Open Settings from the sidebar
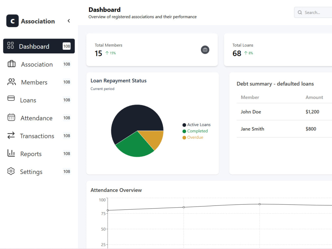This screenshot has width=332, height=249. click(39, 172)
